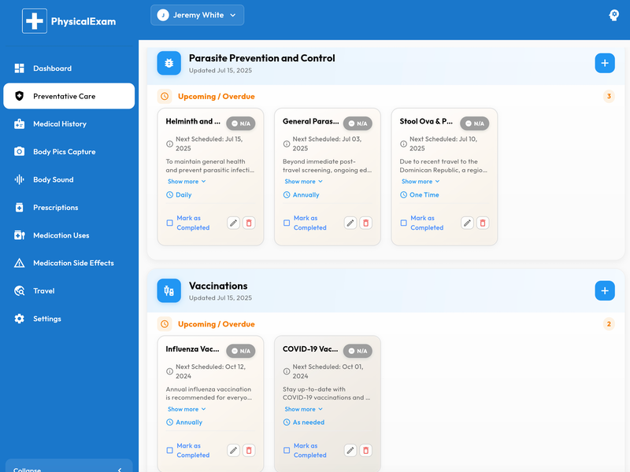Click the PhysicalExam logo icon
Viewport: 630px width, 472px height.
click(35, 21)
